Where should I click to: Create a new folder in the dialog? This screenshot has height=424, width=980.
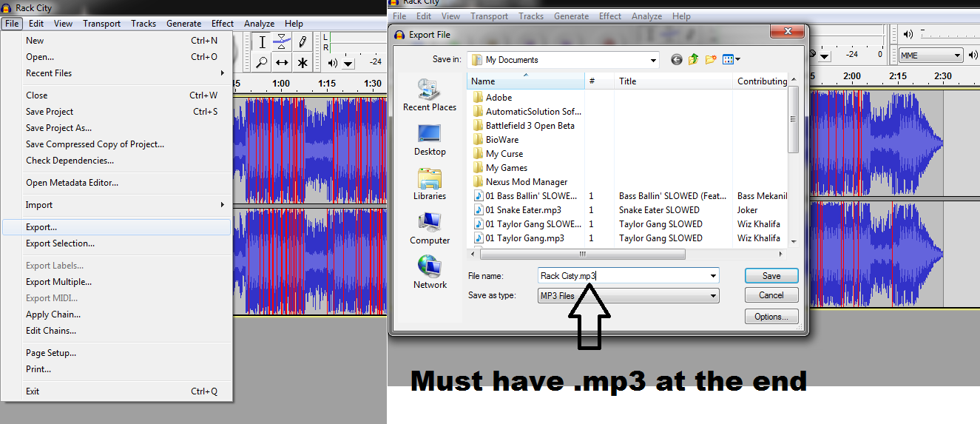pos(711,60)
